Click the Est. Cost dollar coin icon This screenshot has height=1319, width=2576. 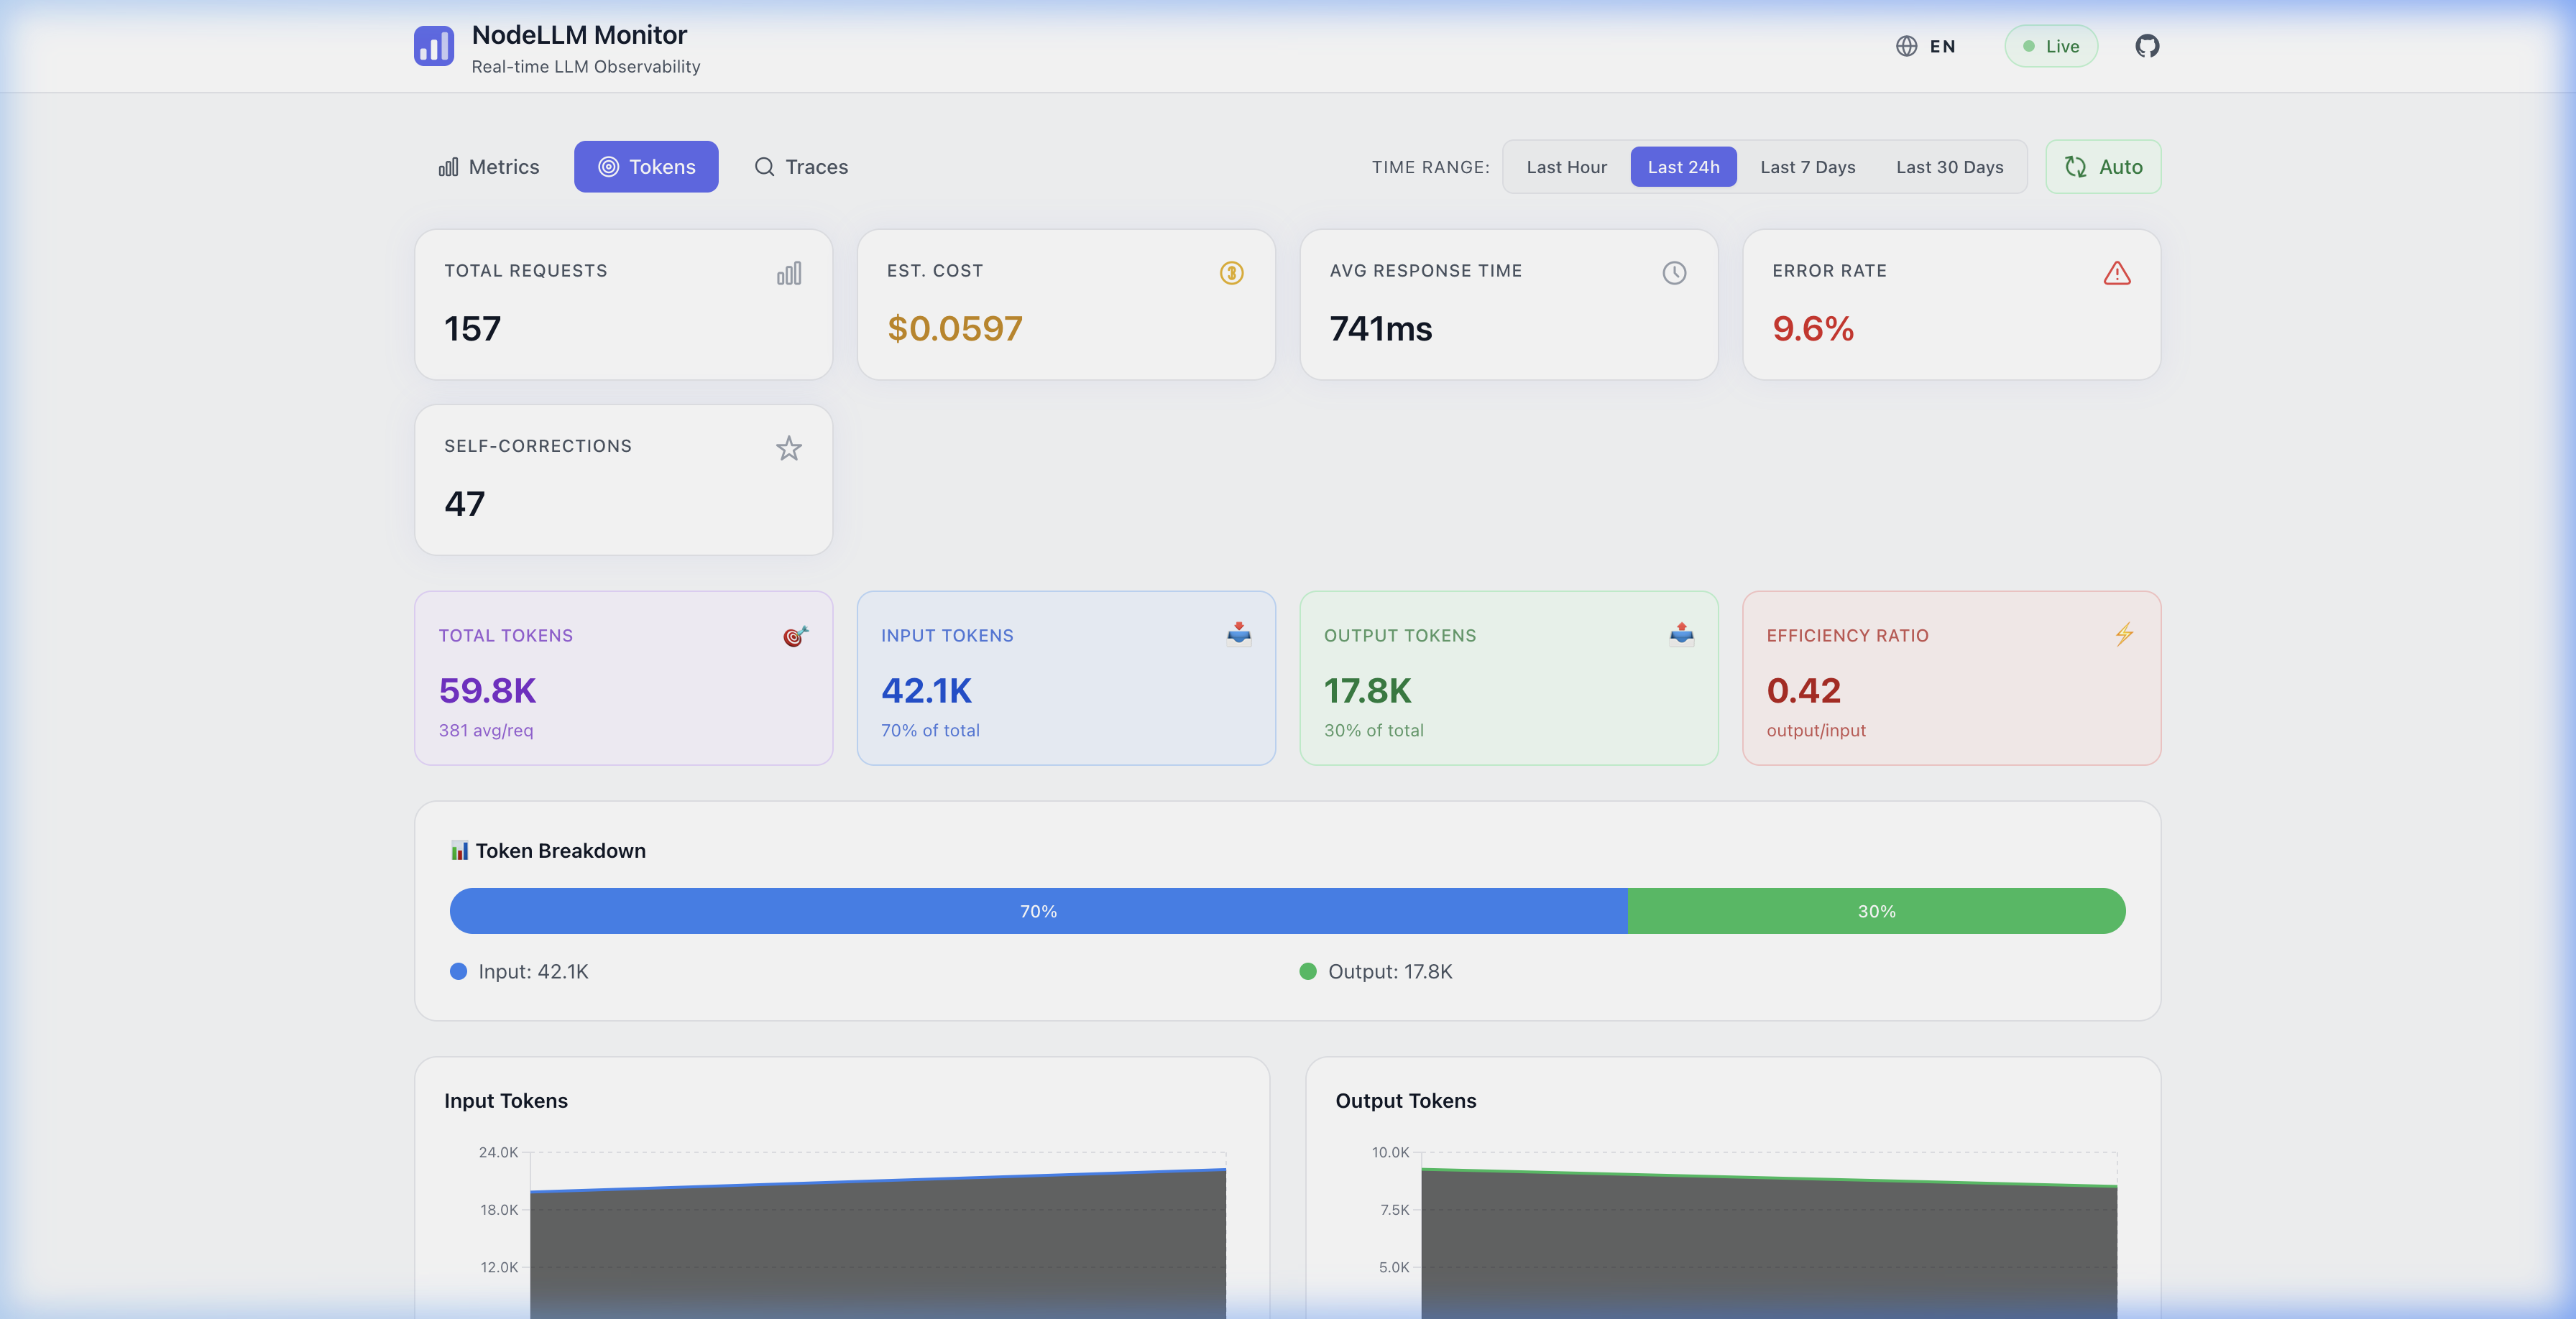(x=1231, y=273)
